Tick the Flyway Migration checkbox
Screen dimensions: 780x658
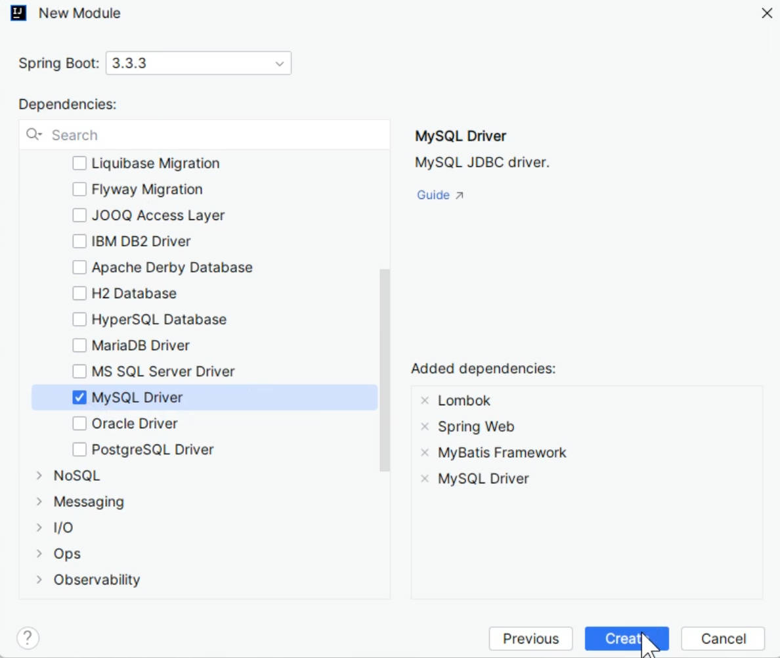click(79, 189)
